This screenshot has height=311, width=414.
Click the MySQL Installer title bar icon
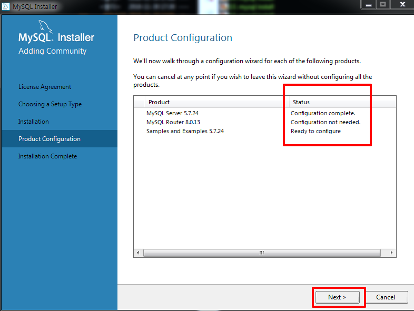(x=6, y=6)
